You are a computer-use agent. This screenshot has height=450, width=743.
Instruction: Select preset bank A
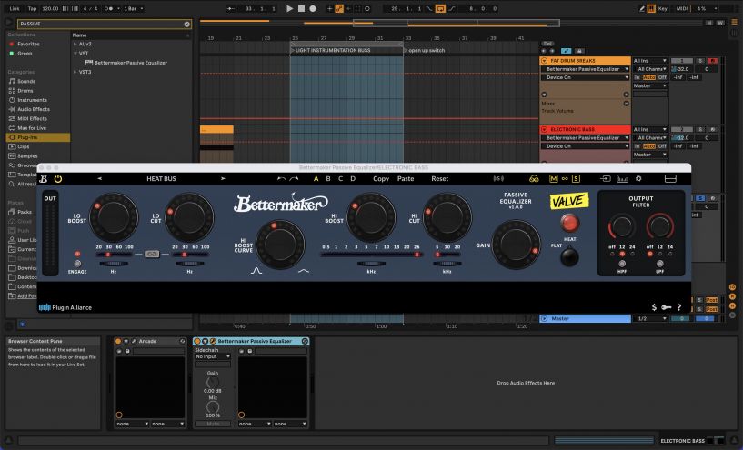316,178
